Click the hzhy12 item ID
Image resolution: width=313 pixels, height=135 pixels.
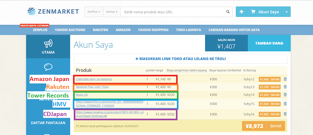(249, 79)
